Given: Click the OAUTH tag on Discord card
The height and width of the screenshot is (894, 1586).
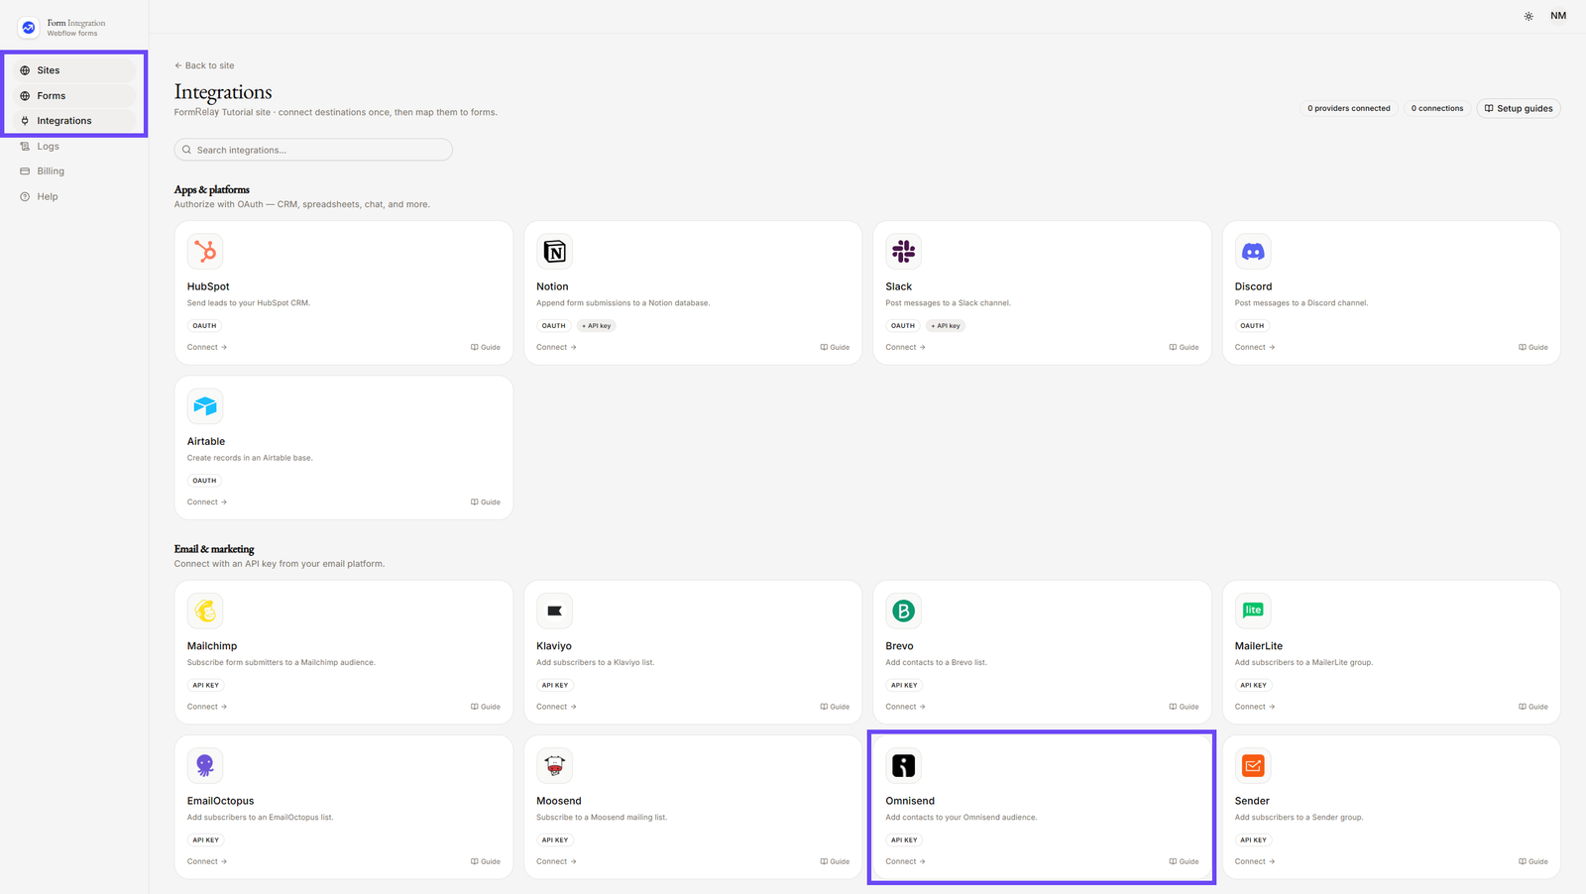Looking at the screenshot, I should click(1252, 325).
